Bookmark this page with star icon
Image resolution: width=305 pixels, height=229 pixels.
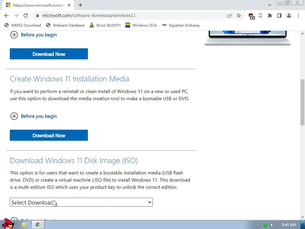pos(239,16)
